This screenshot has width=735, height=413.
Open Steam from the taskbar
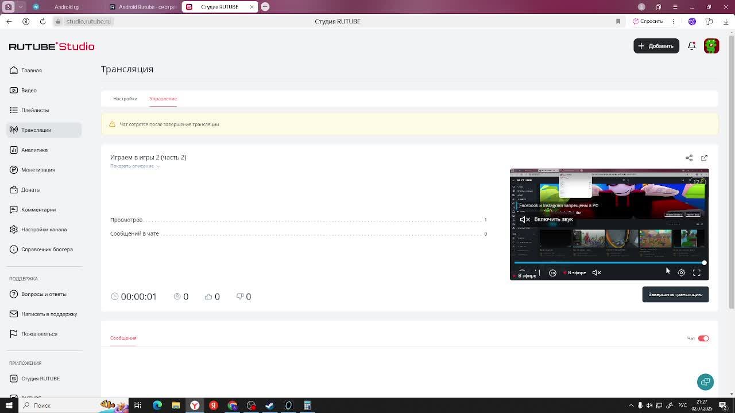(270, 406)
